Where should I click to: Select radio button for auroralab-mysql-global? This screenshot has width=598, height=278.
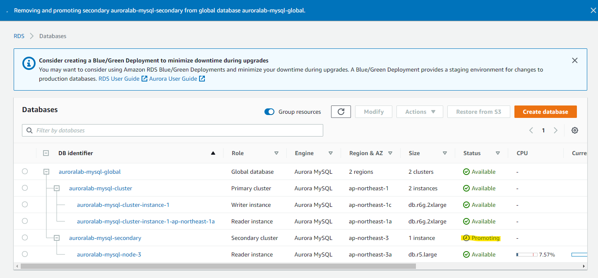[x=25, y=171]
